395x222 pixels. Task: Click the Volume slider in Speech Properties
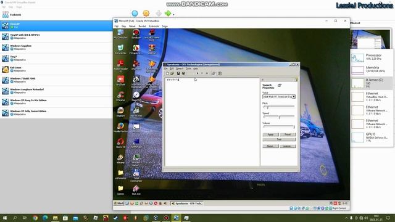click(279, 126)
